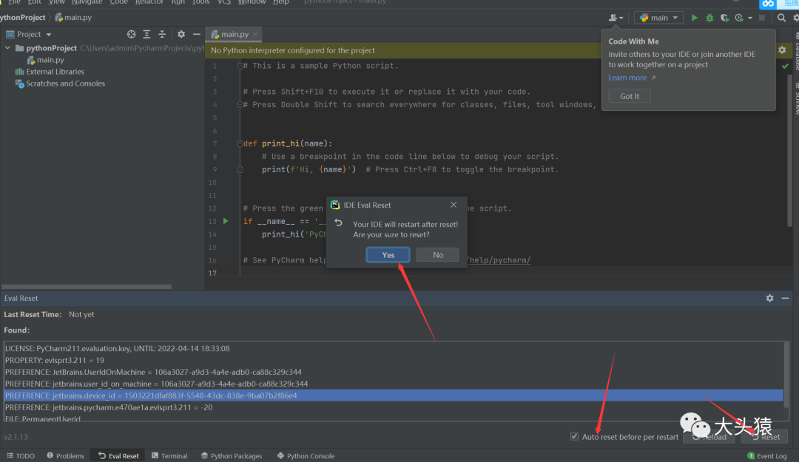Close the IDE Eval Reset dialog
The image size is (799, 462).
click(x=453, y=205)
